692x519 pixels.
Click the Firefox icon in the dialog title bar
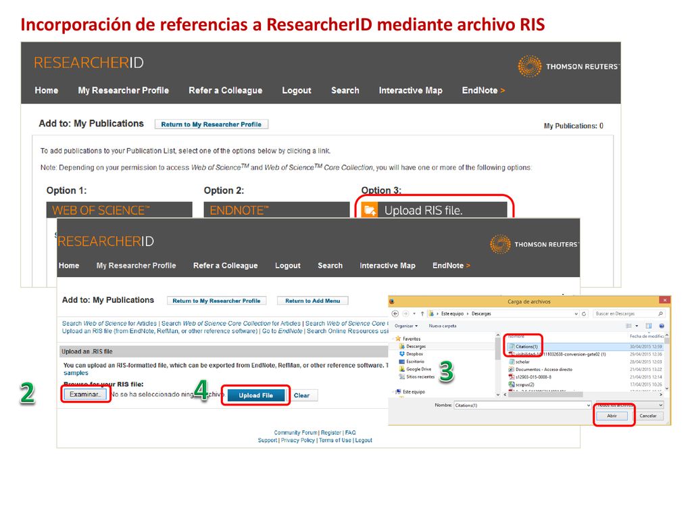[391, 301]
